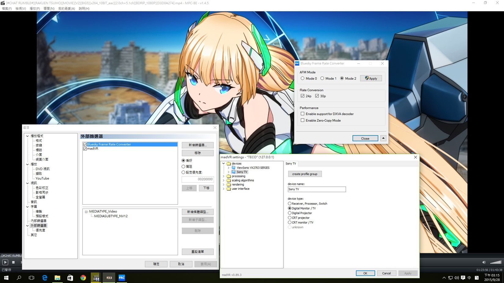
Task: Switch input language via 中 tray icon
Action: [469, 278]
